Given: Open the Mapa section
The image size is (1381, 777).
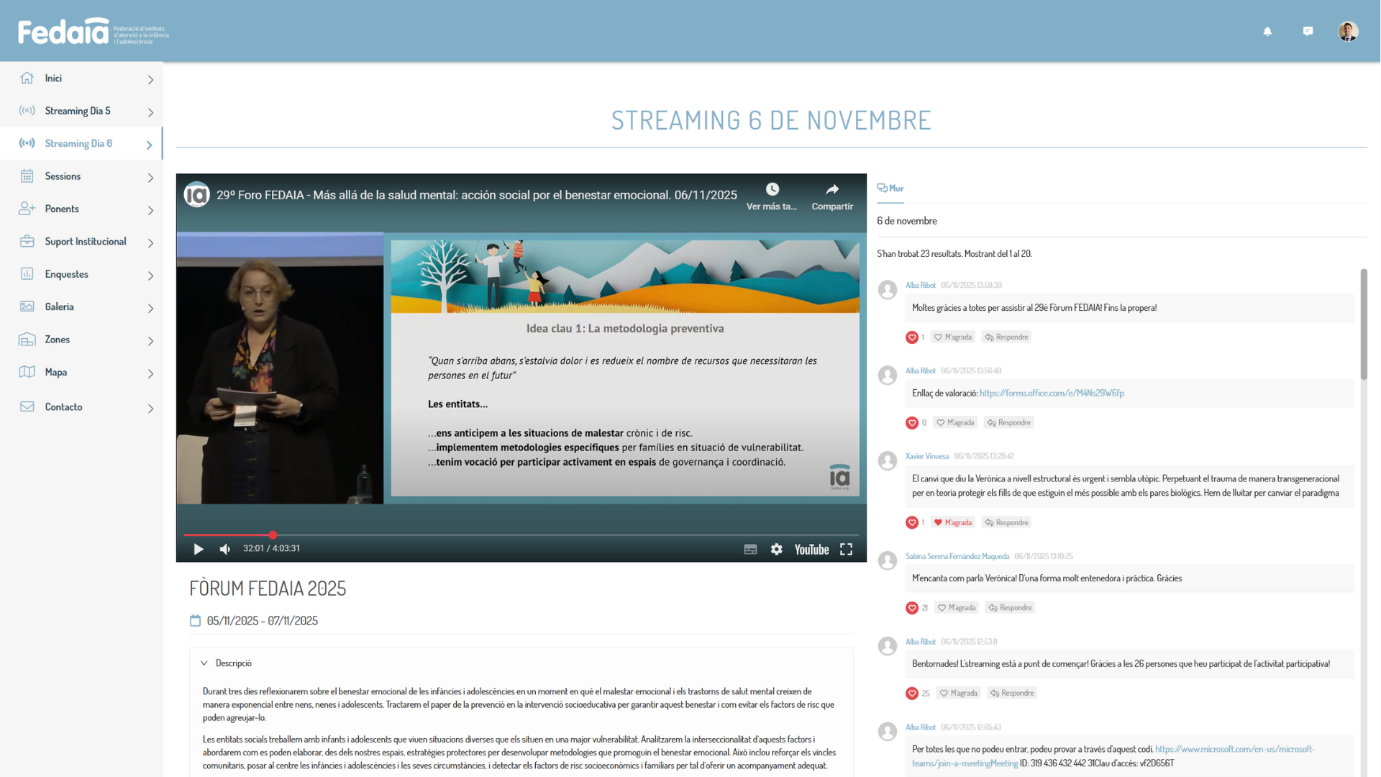Looking at the screenshot, I should tap(54, 372).
